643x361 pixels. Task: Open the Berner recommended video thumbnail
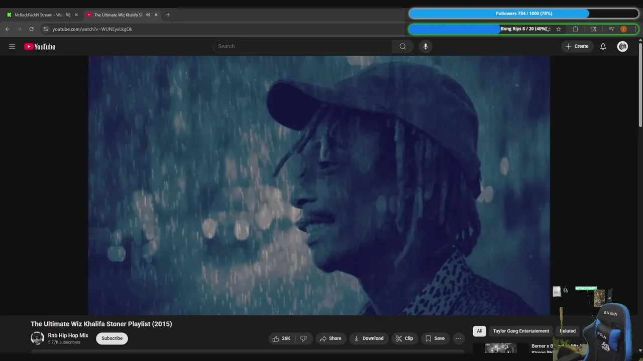[x=500, y=348]
